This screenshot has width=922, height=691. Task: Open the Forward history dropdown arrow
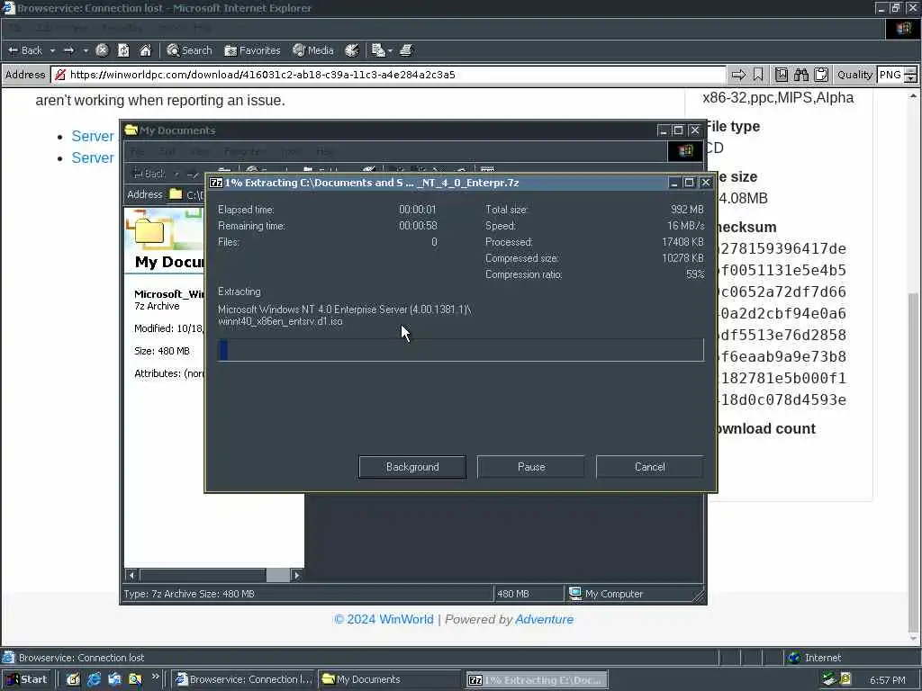coord(86,50)
